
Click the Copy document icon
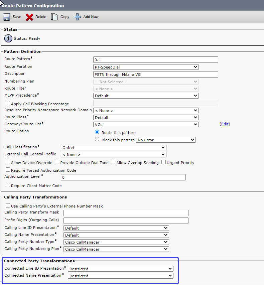pos(54,17)
